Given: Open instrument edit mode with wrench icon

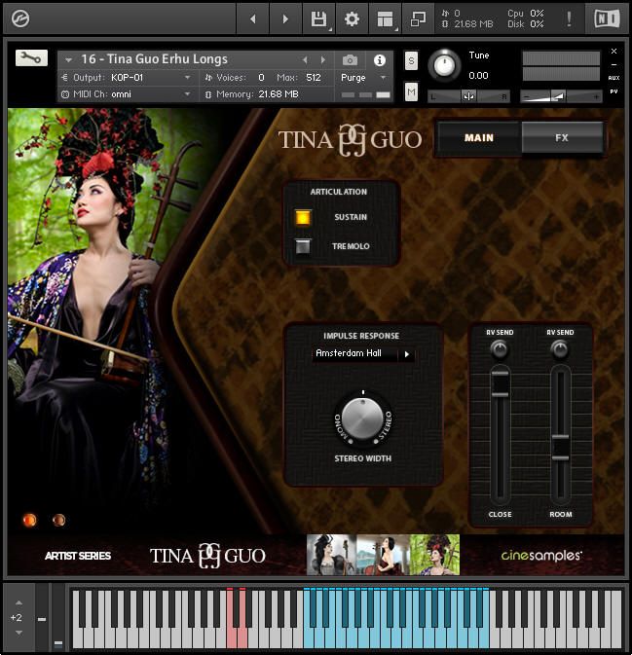Looking at the screenshot, I should click(31, 57).
